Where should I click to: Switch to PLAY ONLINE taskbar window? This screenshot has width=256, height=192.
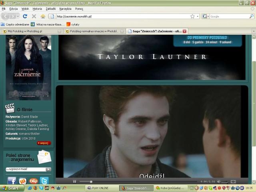click(x=102, y=188)
